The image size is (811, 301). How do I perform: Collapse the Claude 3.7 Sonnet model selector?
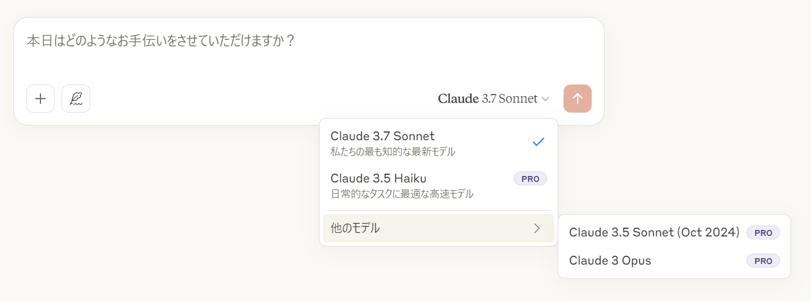[493, 99]
